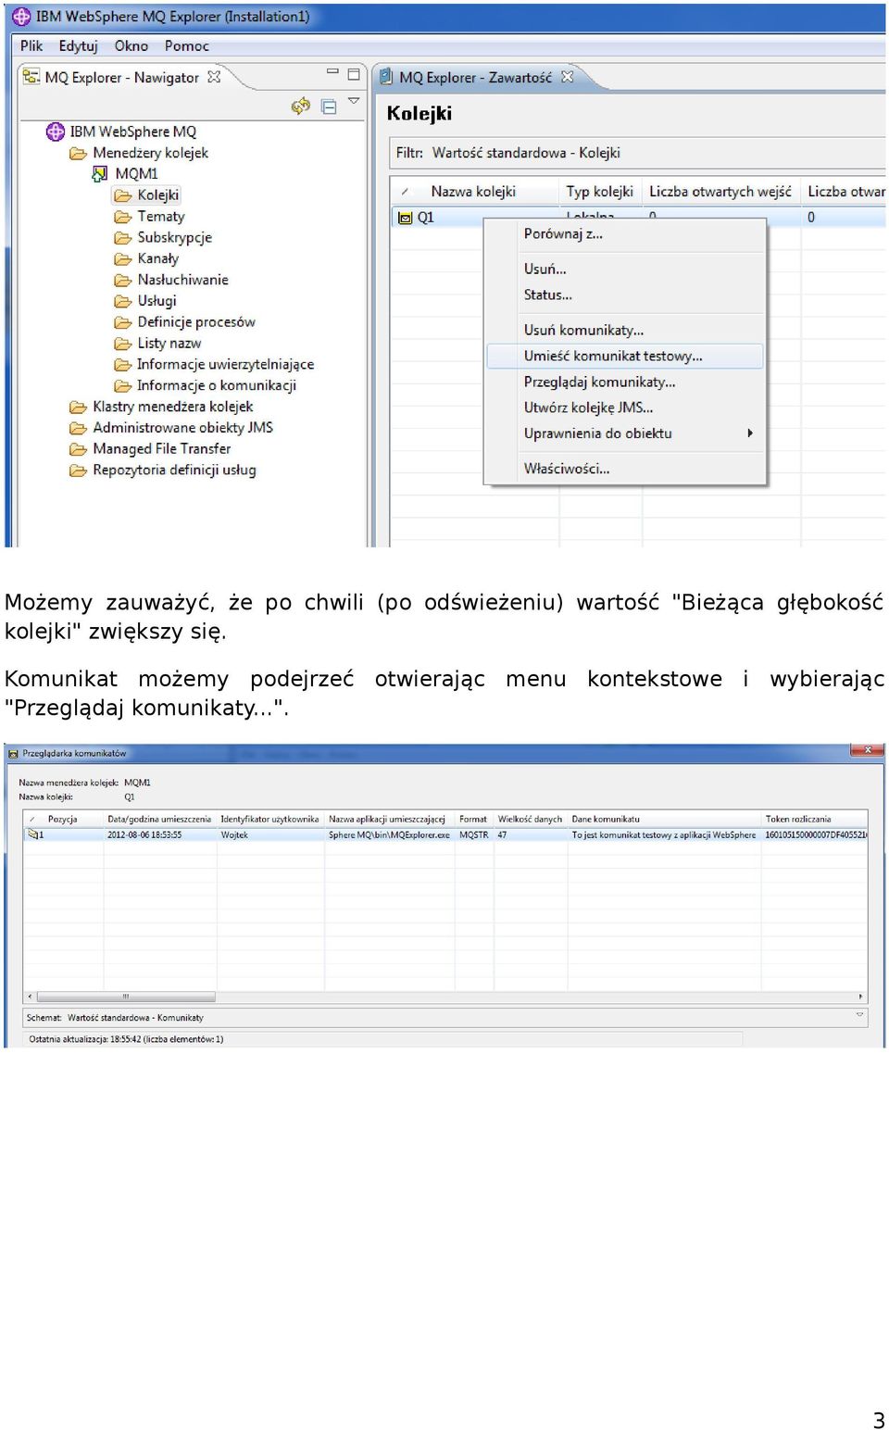
Task: Click the Tematy folder icon
Action: pos(123,217)
